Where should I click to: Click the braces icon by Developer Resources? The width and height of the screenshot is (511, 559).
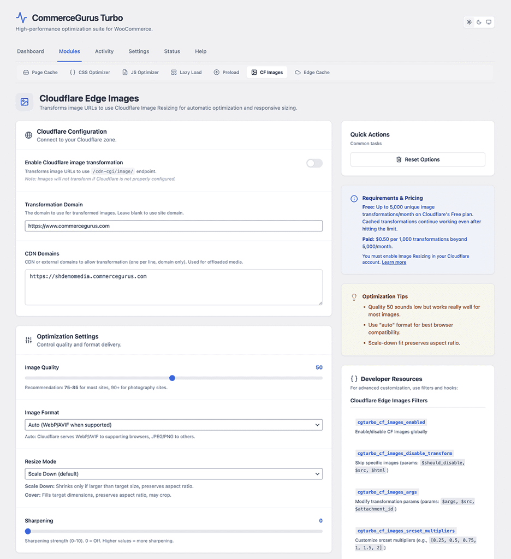(x=354, y=379)
